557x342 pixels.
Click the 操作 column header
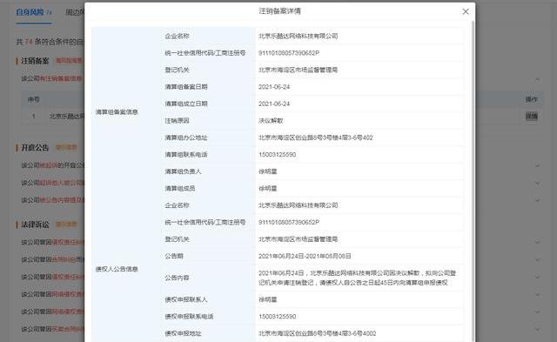tap(532, 99)
